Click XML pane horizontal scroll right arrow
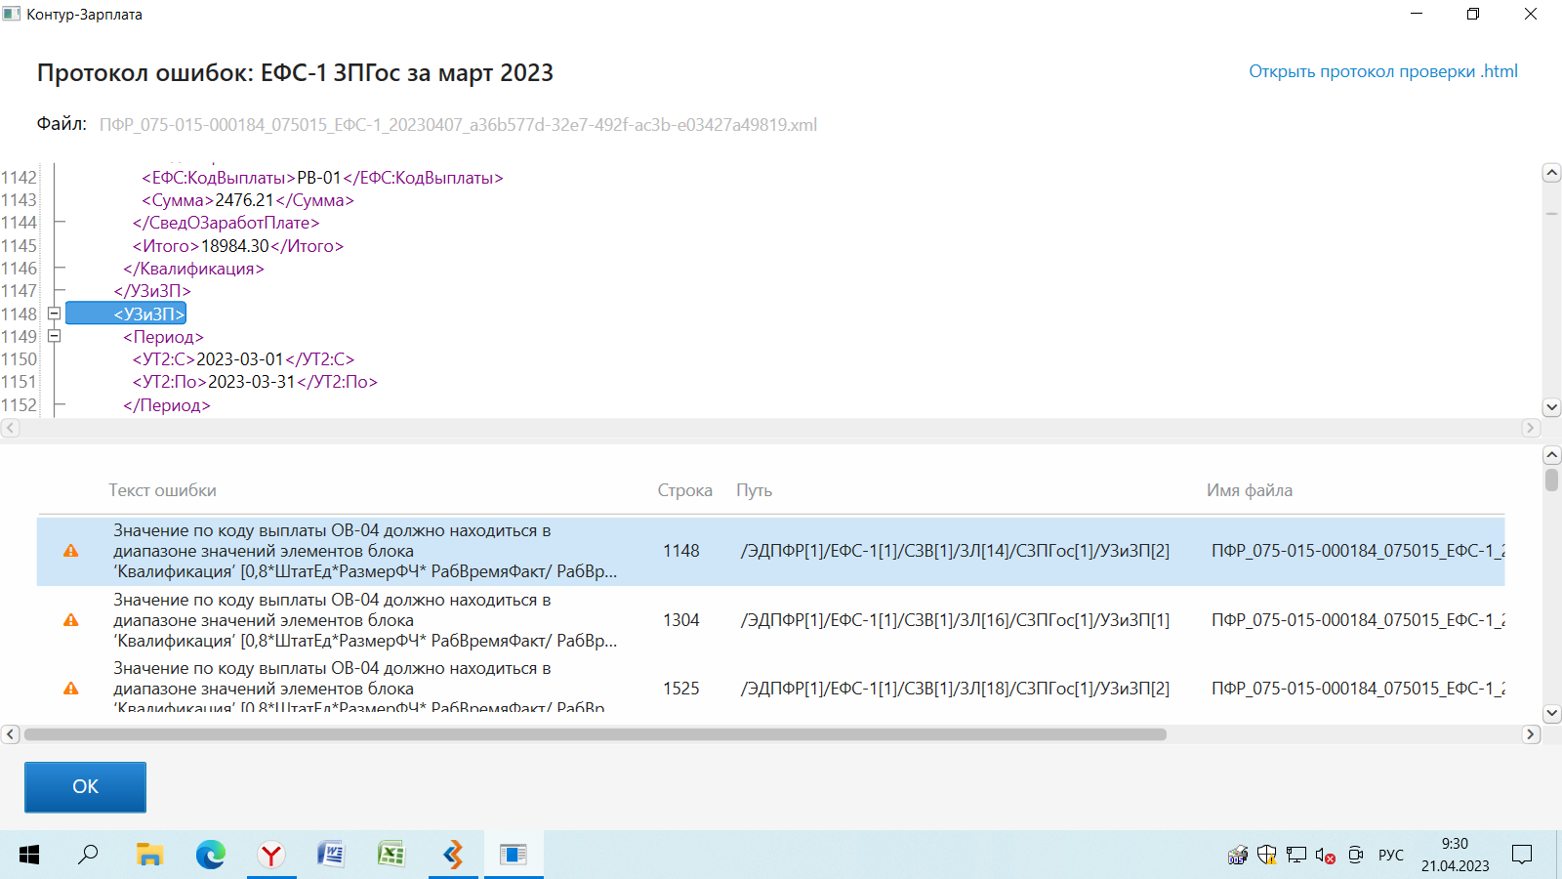Viewport: 1562px width, 879px height. (1531, 428)
